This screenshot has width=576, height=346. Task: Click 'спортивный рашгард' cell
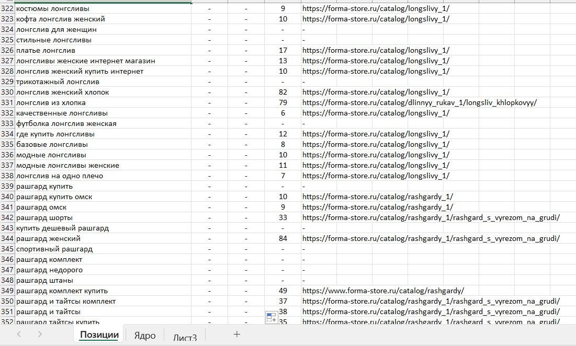[x=103, y=249]
